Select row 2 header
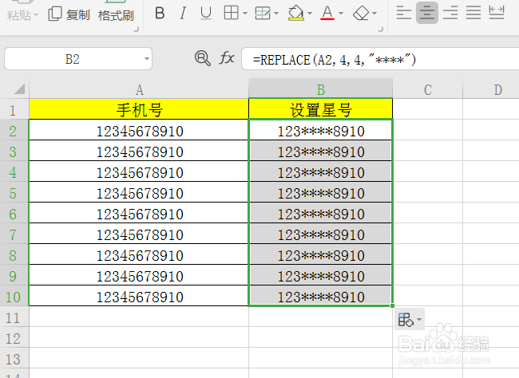519x378 pixels. tap(14, 131)
